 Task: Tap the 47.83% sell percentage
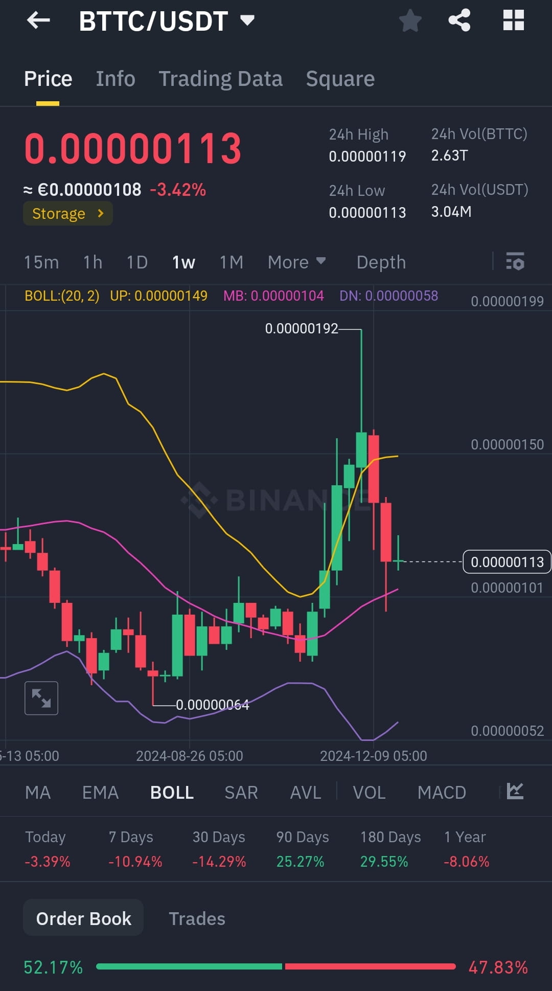coord(498,967)
